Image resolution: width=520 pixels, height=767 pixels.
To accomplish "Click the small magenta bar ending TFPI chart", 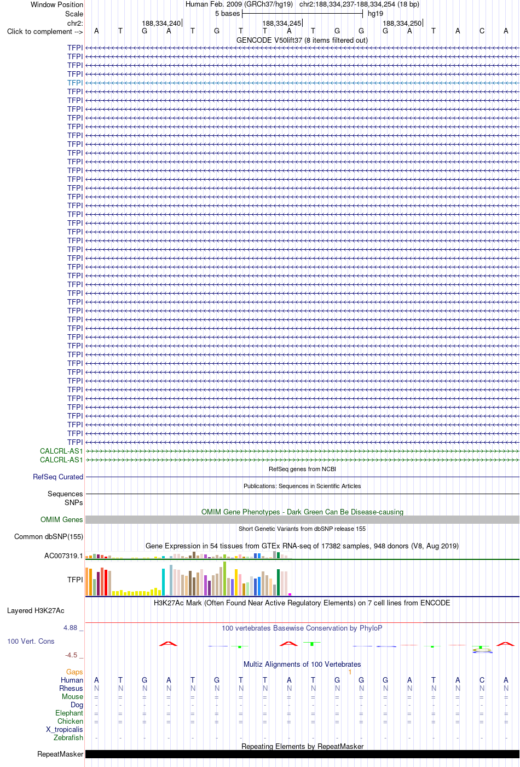I will pos(290,594).
